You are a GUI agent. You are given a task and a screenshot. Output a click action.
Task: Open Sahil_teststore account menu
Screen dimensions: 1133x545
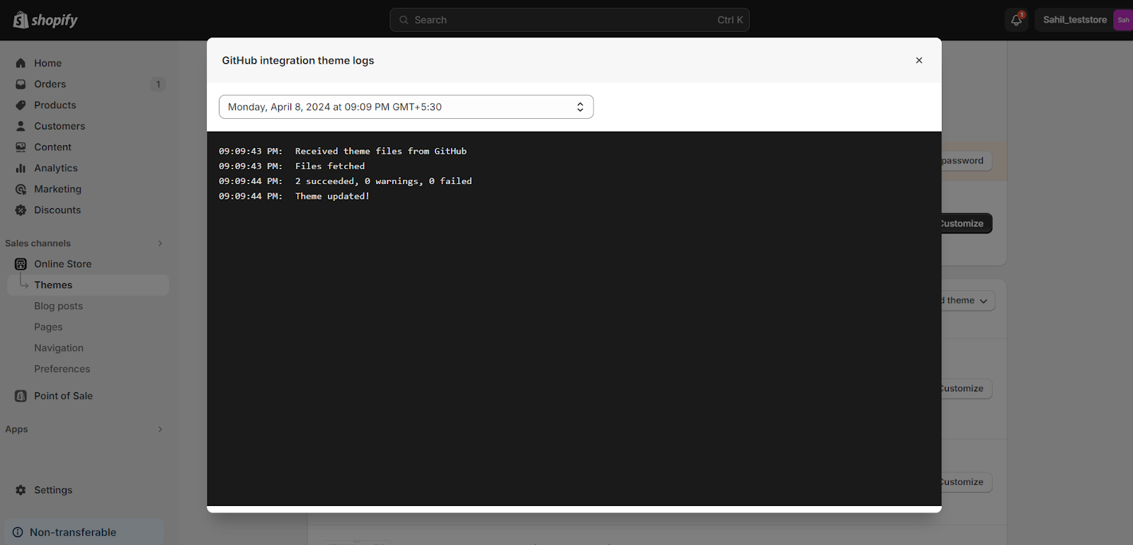click(x=1083, y=20)
